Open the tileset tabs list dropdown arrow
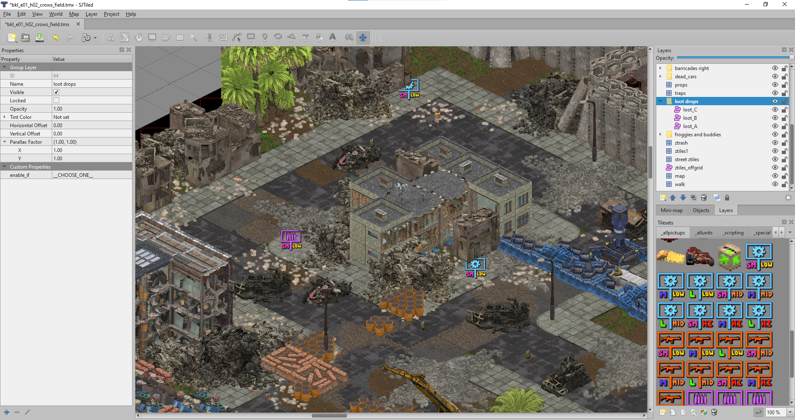This screenshot has height=420, width=795. tap(790, 232)
